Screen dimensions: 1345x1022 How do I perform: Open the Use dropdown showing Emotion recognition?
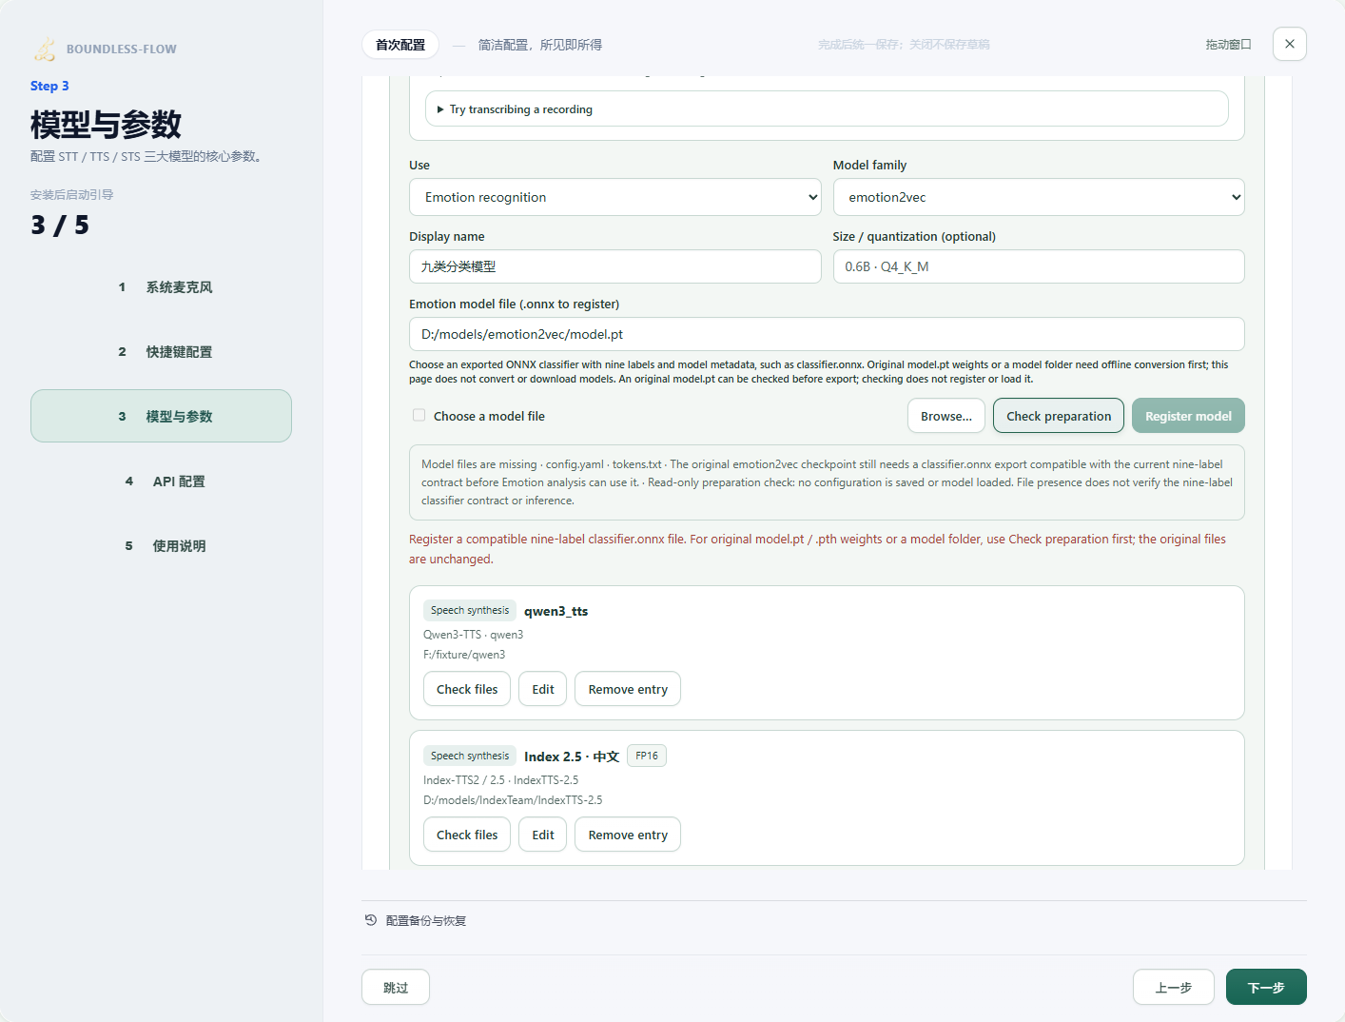[615, 197]
